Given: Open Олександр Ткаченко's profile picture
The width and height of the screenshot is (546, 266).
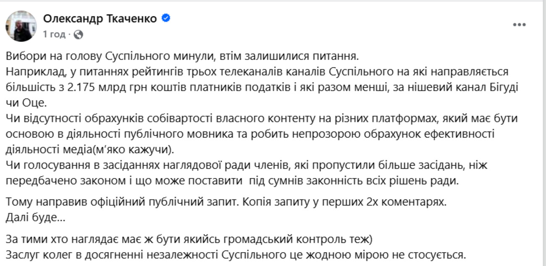Looking at the screenshot, I should [21, 26].
